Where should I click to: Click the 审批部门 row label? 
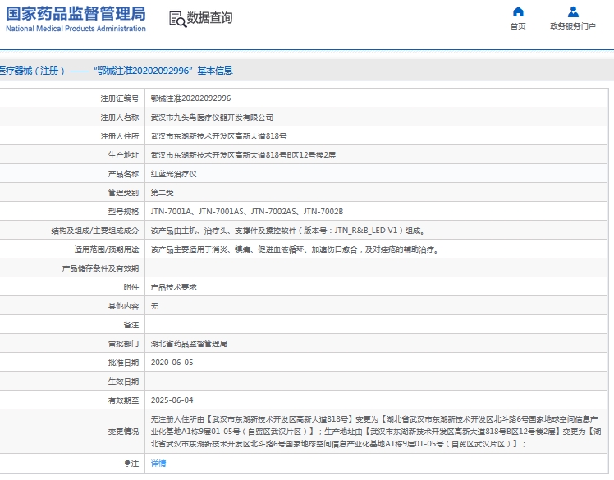pos(123,344)
